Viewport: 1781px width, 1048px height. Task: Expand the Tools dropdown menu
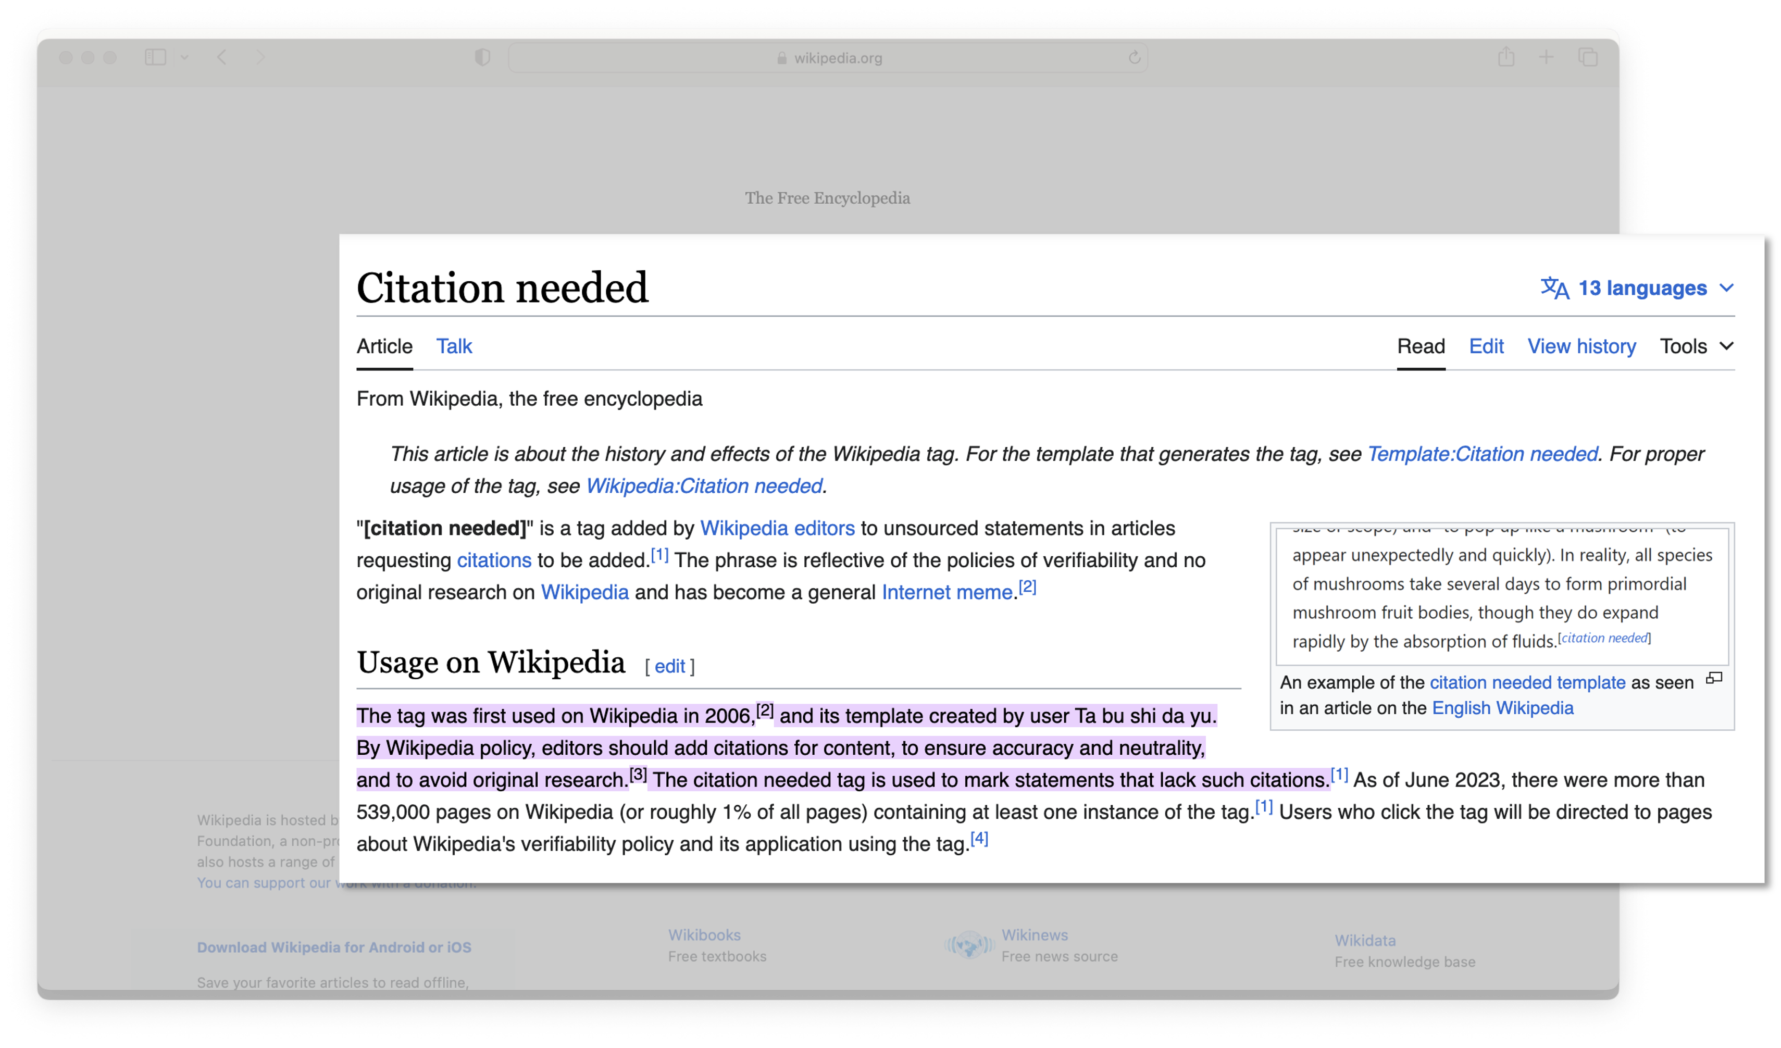(x=1696, y=346)
